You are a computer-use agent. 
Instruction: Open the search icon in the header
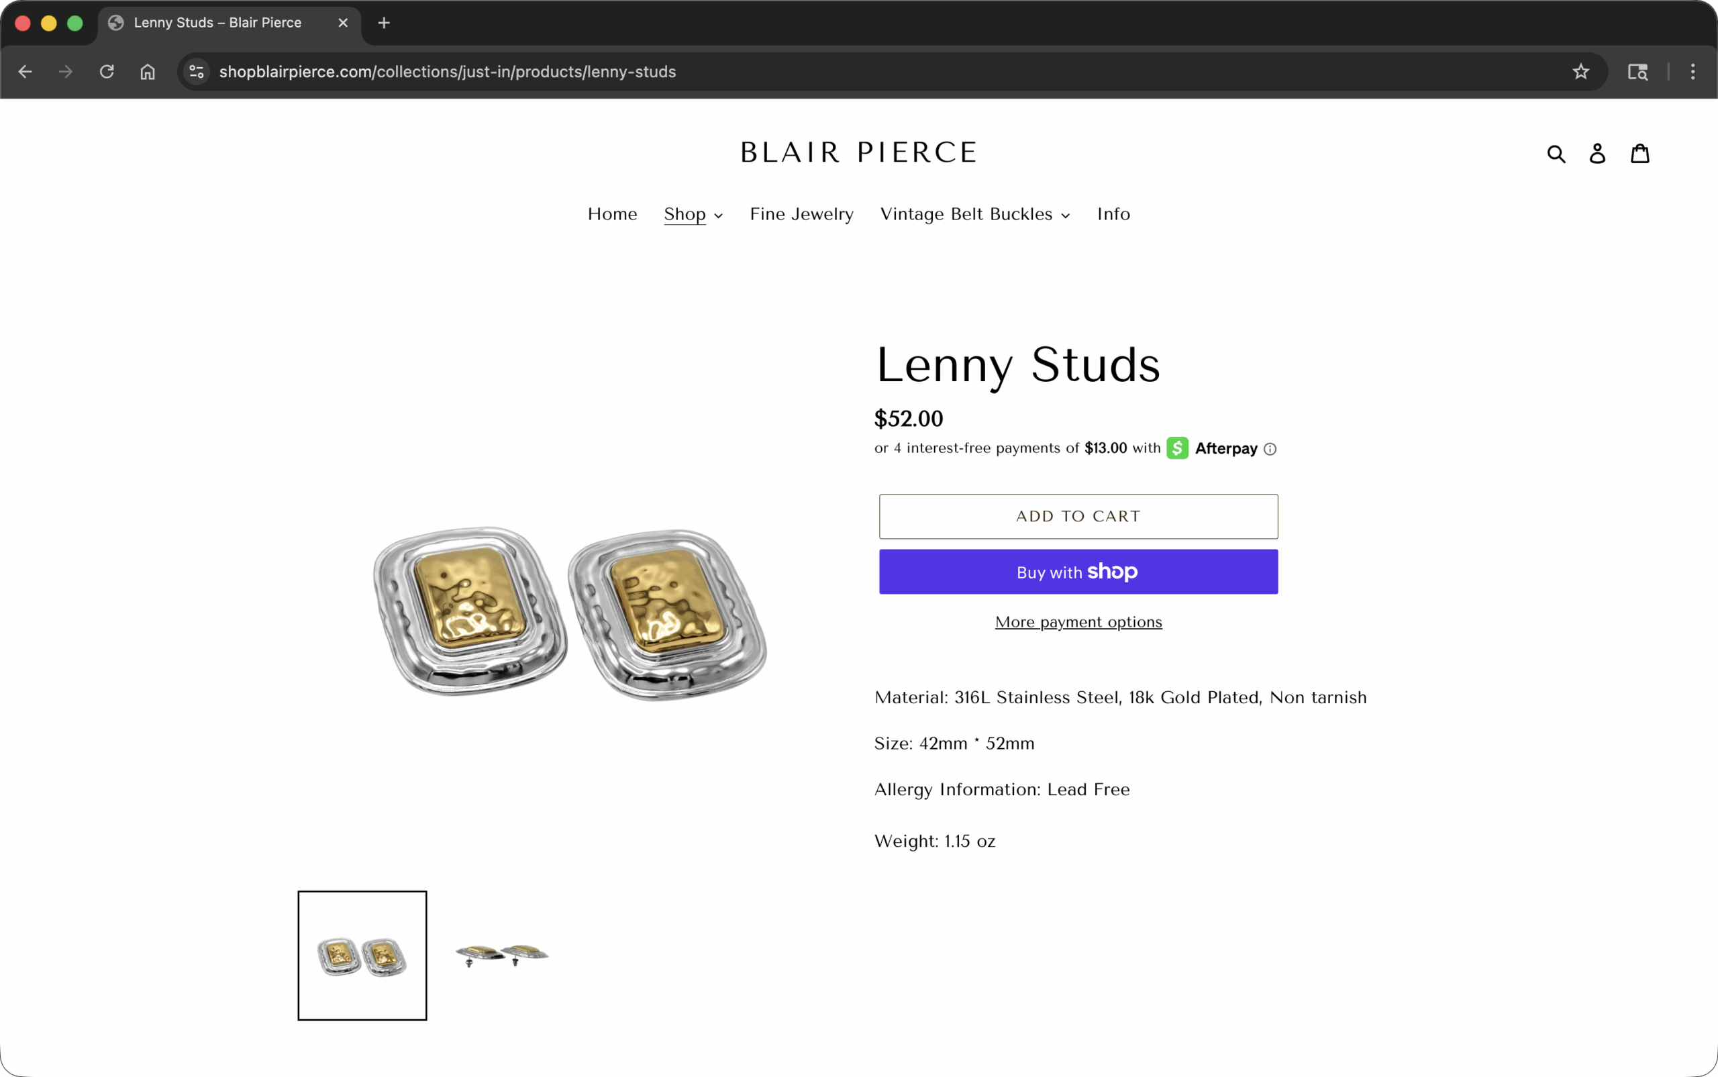pos(1556,153)
